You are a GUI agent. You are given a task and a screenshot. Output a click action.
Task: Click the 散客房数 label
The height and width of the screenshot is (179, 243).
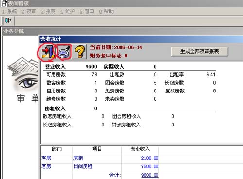(x=56, y=83)
